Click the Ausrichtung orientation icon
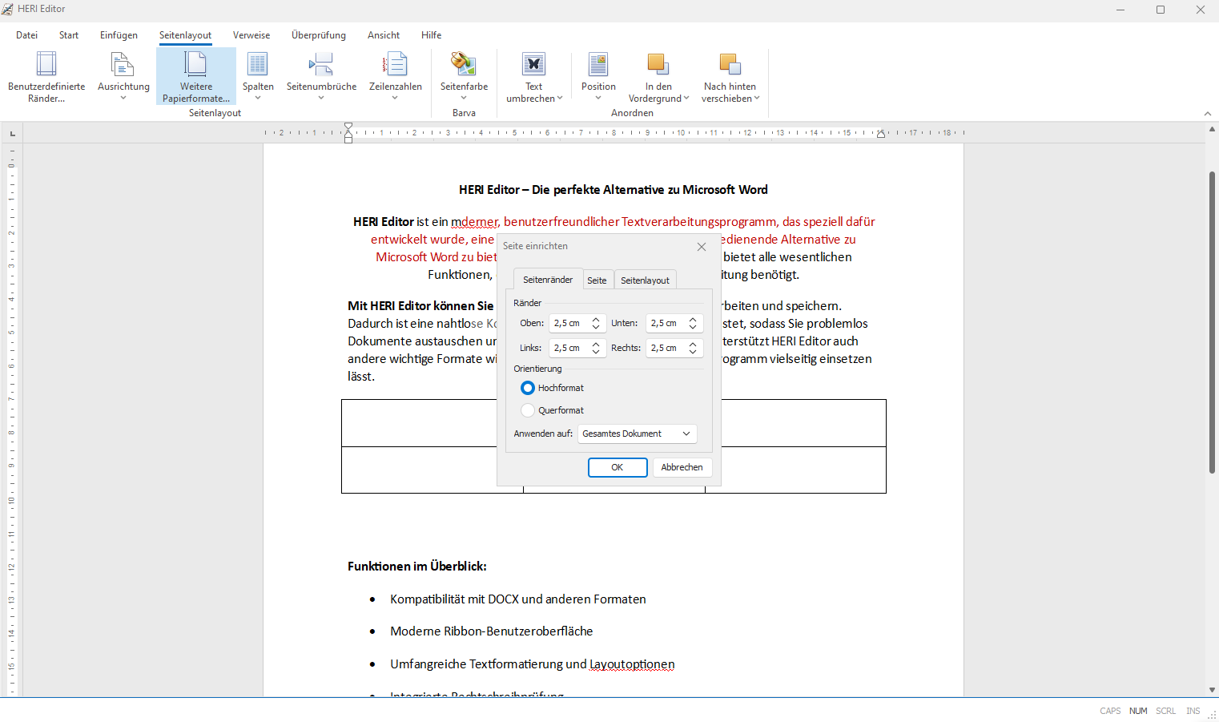The height and width of the screenshot is (722, 1219). [x=123, y=65]
